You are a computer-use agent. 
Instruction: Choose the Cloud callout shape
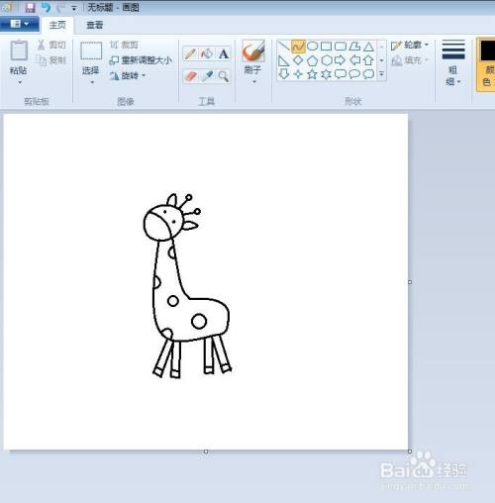click(368, 74)
